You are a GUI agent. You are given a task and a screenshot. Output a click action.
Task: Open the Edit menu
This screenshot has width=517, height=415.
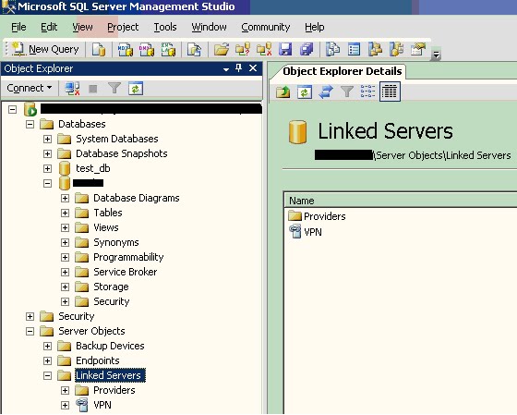click(x=49, y=27)
